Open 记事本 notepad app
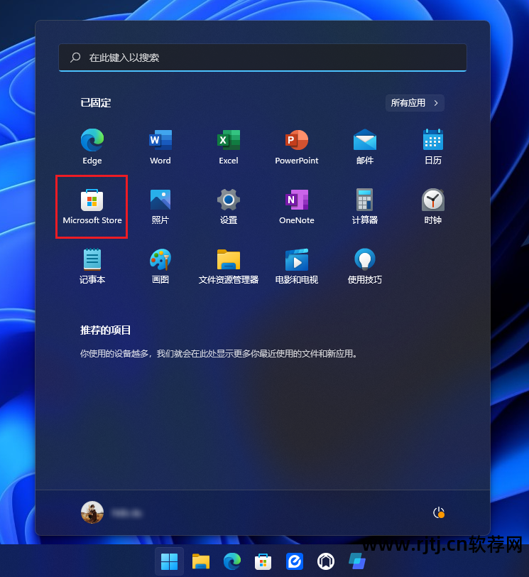This screenshot has width=529, height=577. click(92, 266)
